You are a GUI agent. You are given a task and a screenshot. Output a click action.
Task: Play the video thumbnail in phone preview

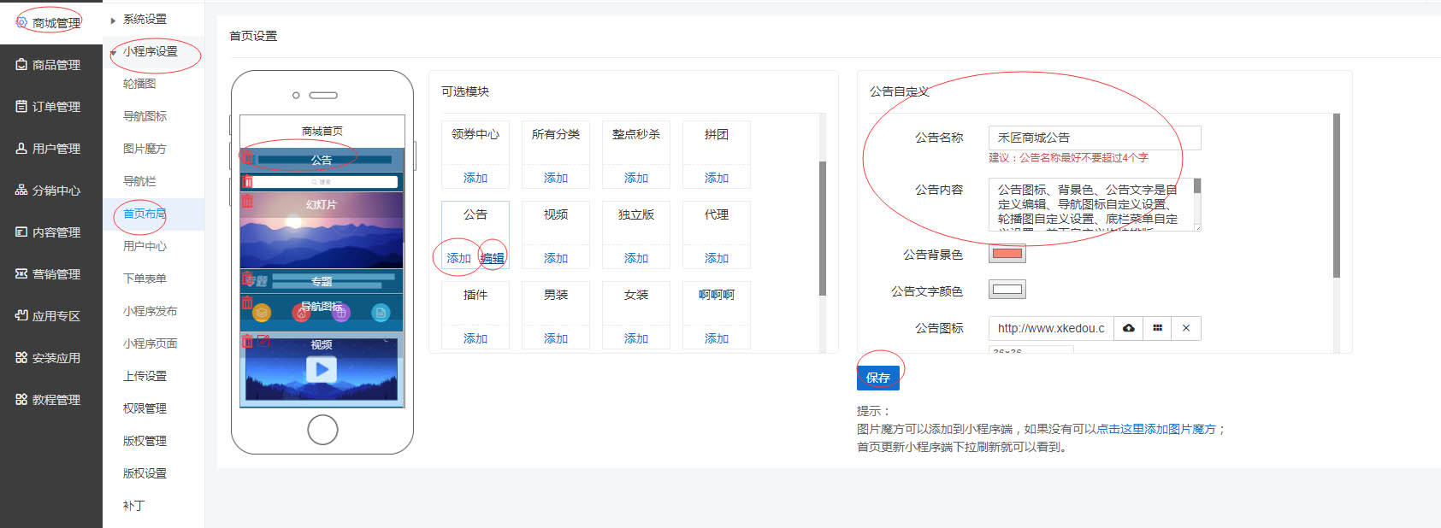pyautogui.click(x=322, y=369)
